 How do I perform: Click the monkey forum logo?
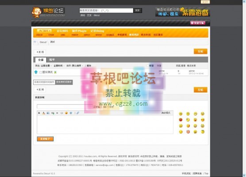coord(48,12)
